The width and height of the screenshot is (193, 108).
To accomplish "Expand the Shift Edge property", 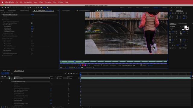I will (5, 30).
